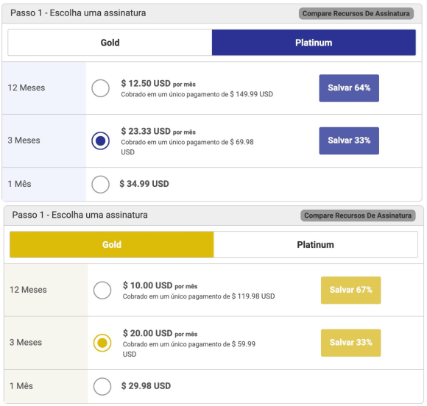
Task: Click the $ 12.50 USD por mês price
Action: point(158,84)
